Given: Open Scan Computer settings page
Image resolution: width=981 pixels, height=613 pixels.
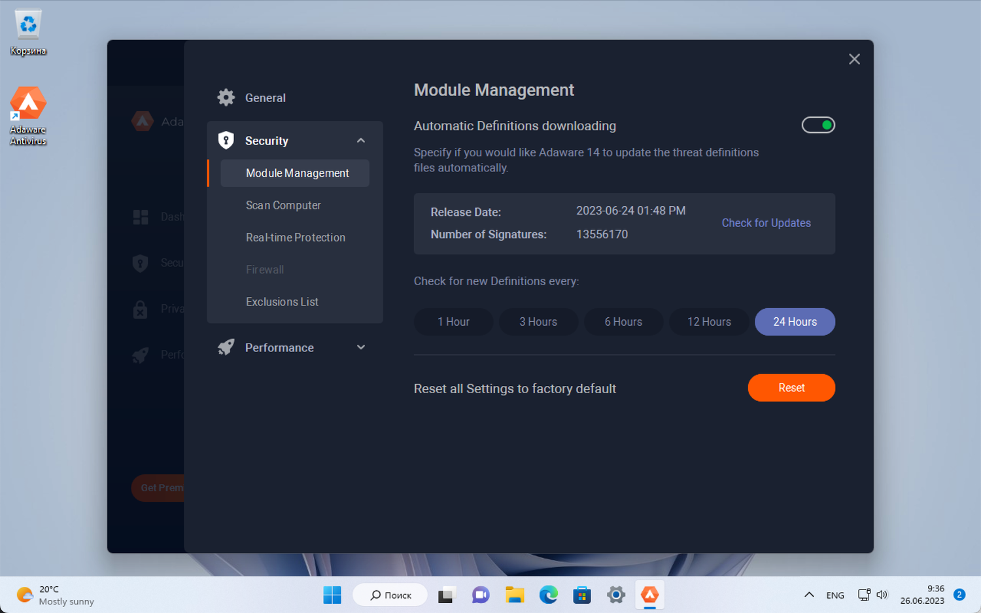Looking at the screenshot, I should 283,205.
